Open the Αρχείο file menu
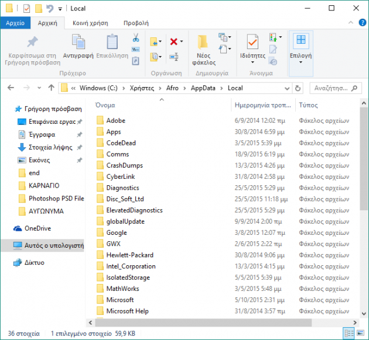369x340 pixels. (15, 23)
